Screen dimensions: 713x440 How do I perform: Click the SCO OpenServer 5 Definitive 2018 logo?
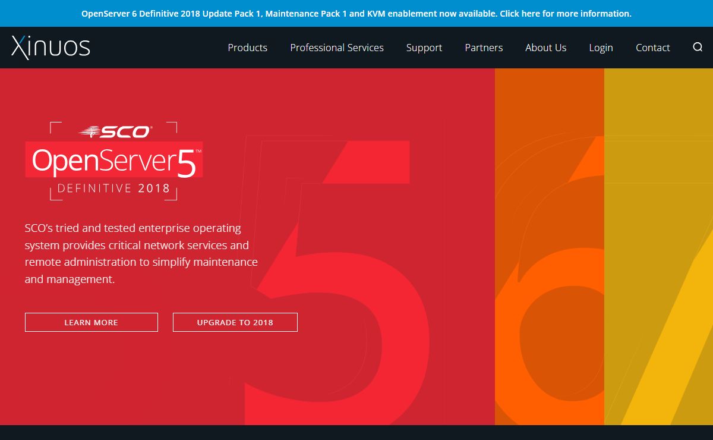point(114,161)
